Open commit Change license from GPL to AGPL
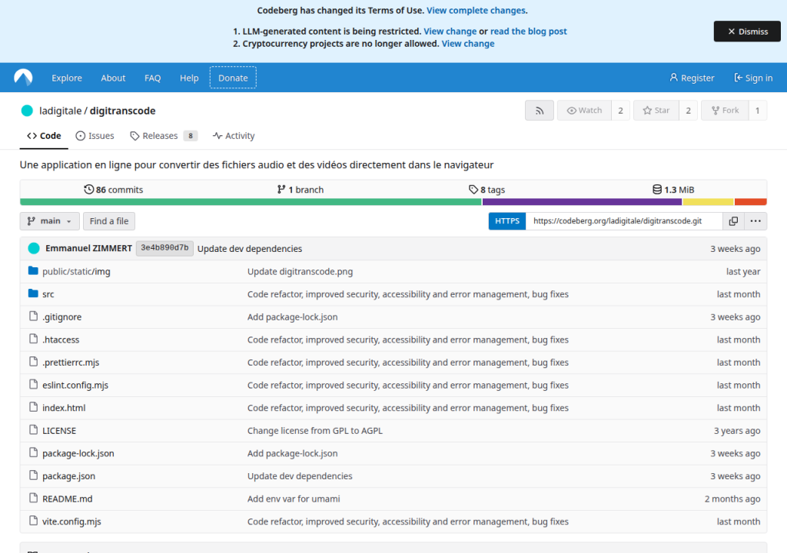 [314, 431]
